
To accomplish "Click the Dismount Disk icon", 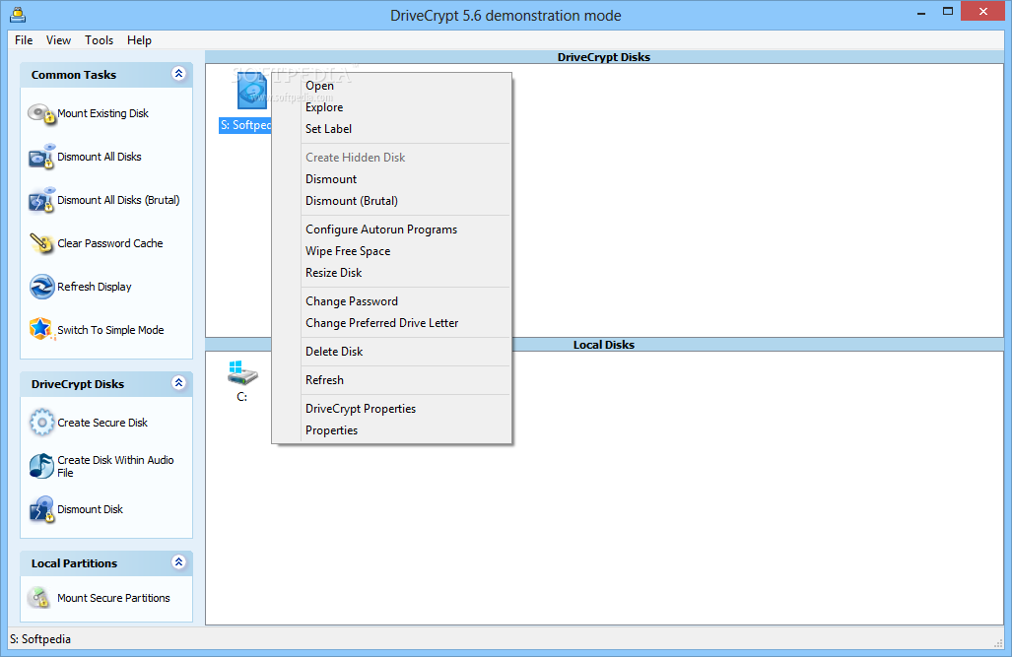I will click(41, 509).
